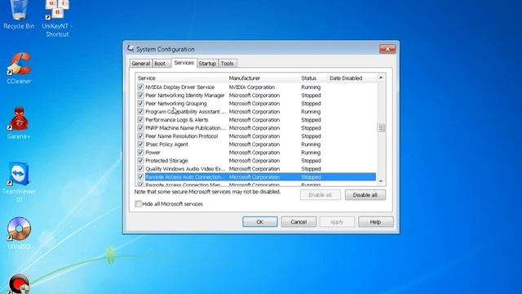Switch to the Boot tab
The height and width of the screenshot is (294, 522).
[x=160, y=64]
